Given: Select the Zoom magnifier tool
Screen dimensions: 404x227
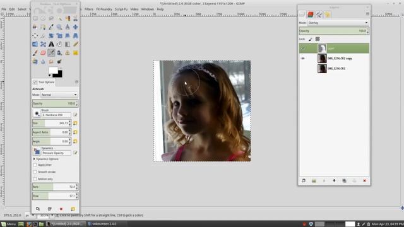Looking at the screenshot, I should (59, 27).
